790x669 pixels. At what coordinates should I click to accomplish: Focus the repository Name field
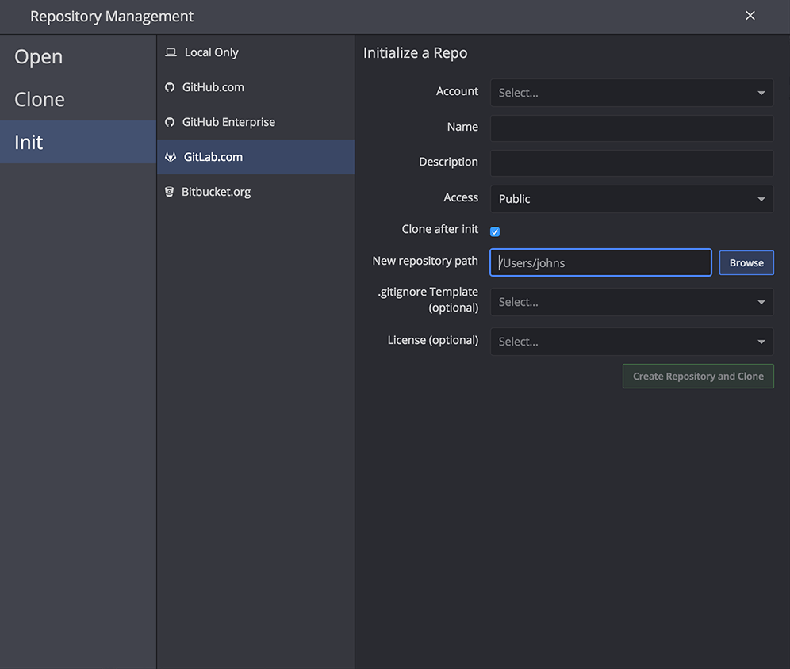click(x=631, y=128)
